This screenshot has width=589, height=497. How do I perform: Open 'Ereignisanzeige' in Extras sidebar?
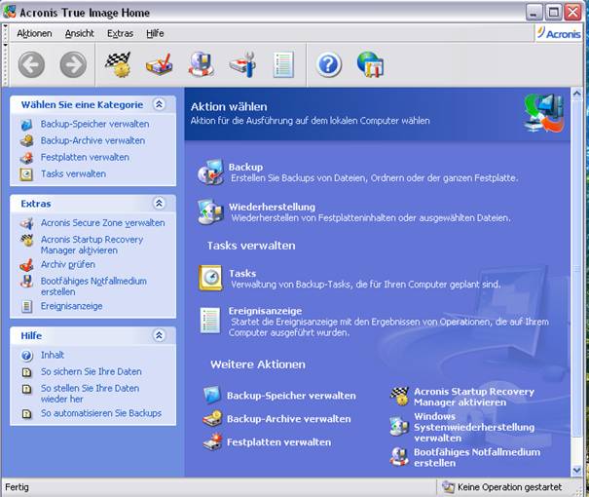72,306
